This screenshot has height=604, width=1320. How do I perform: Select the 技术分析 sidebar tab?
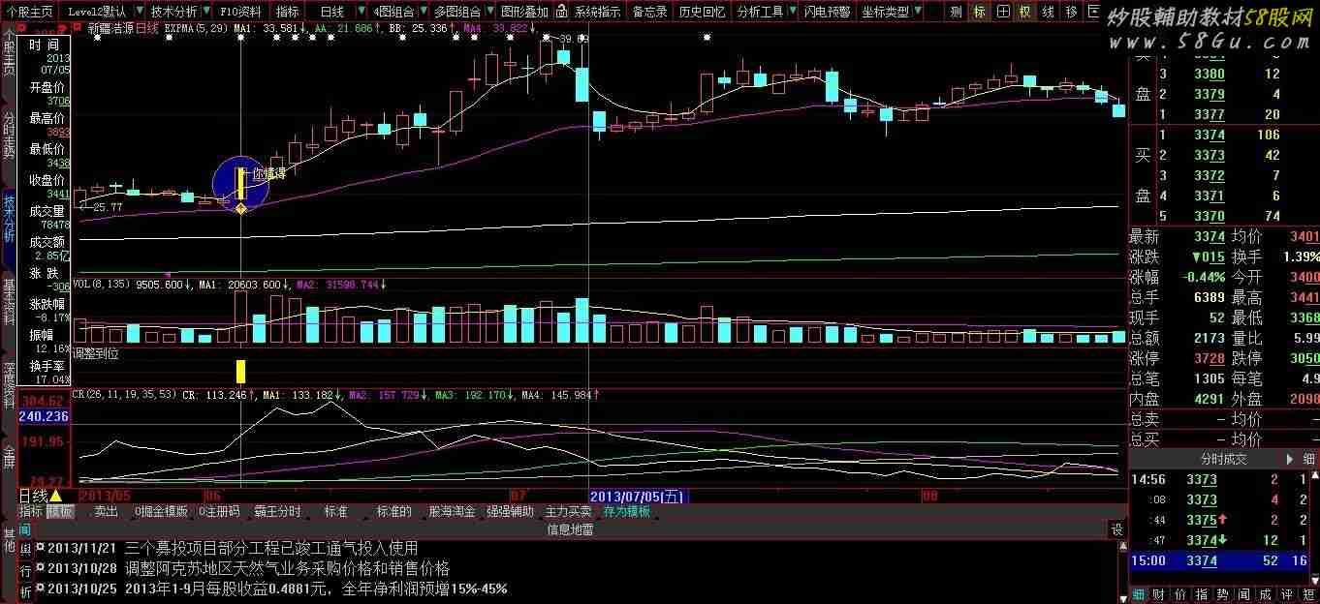pyautogui.click(x=9, y=218)
